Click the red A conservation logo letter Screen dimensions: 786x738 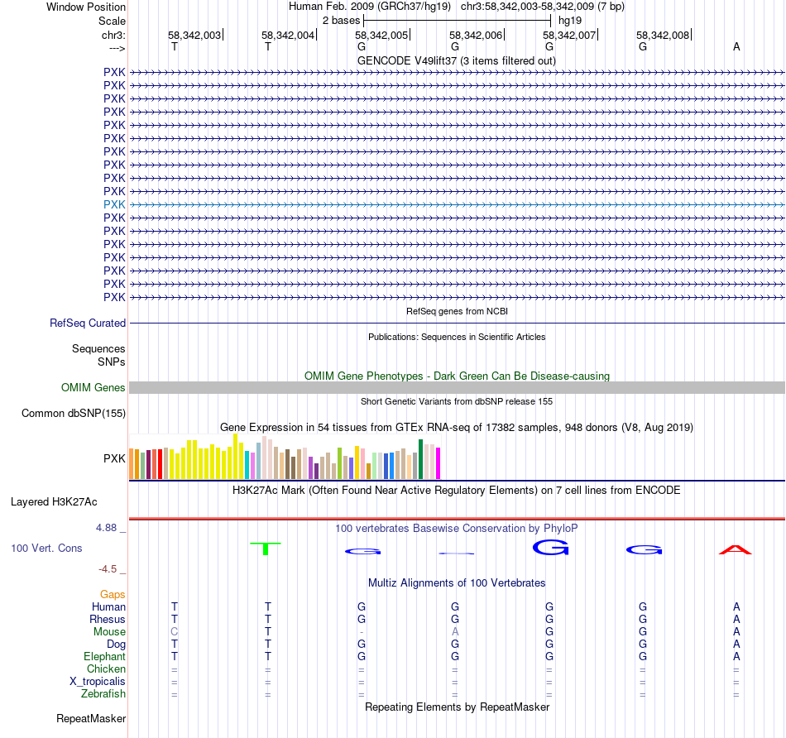pyautogui.click(x=736, y=550)
